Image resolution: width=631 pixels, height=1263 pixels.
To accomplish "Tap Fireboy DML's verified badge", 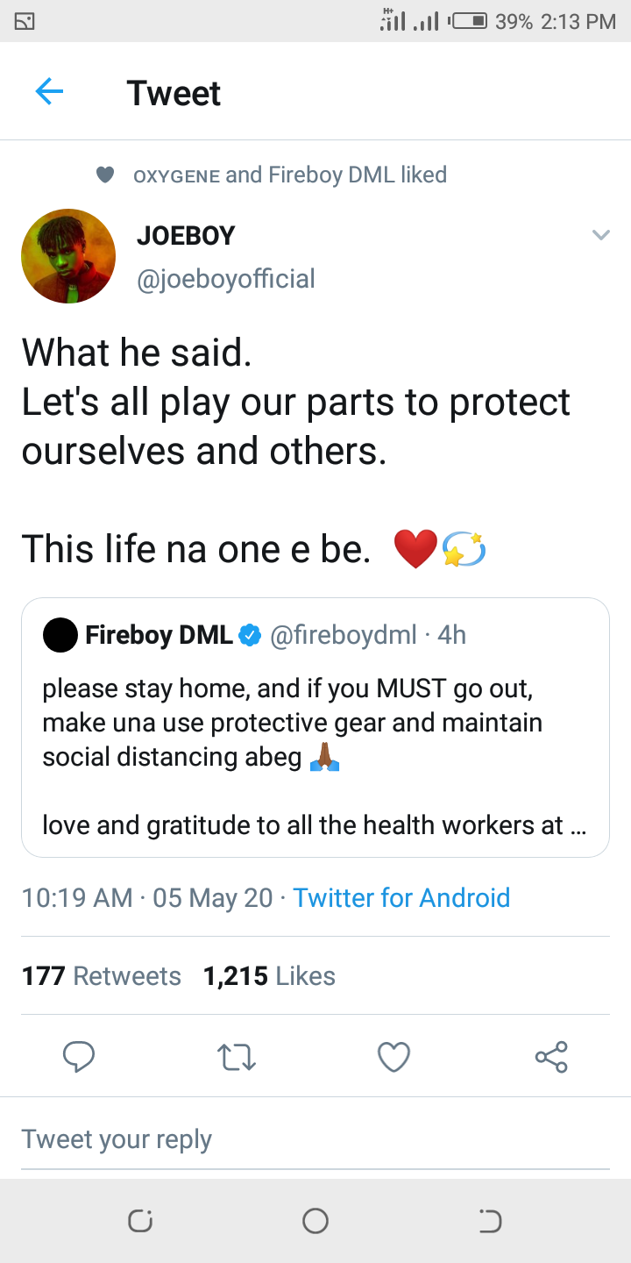I will coord(251,635).
